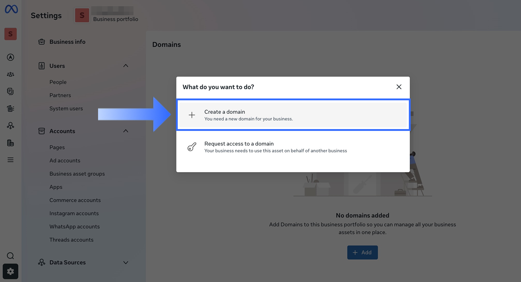Open the people group icon in left rail
The width and height of the screenshot is (521, 282).
10,74
